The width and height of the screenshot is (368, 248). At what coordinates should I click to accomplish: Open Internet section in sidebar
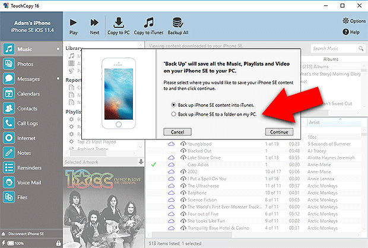click(x=31, y=138)
